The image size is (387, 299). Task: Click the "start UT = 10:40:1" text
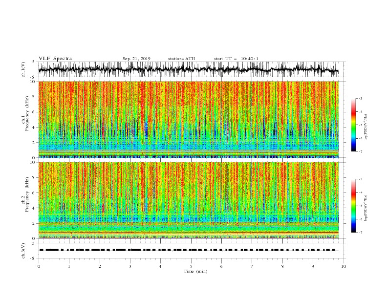(236, 59)
